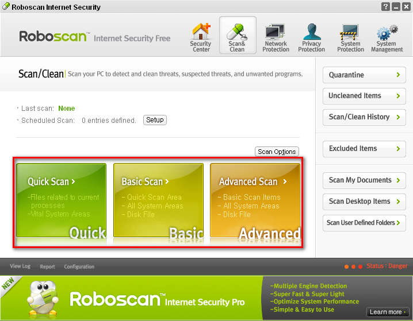Image resolution: width=413 pixels, height=321 pixels.
Task: Run Scan Desktop Items
Action: tap(364, 202)
